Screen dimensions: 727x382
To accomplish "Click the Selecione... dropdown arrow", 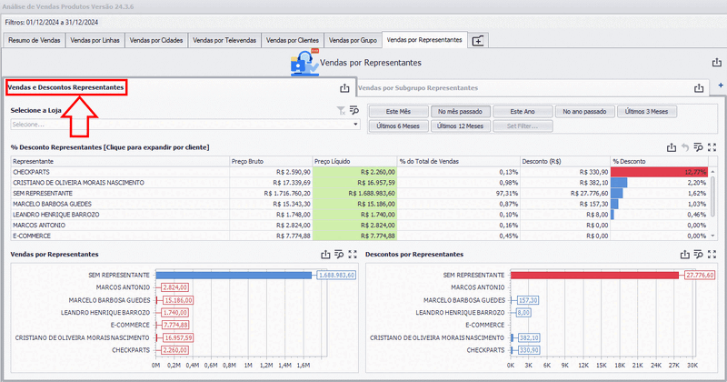I will [355, 125].
